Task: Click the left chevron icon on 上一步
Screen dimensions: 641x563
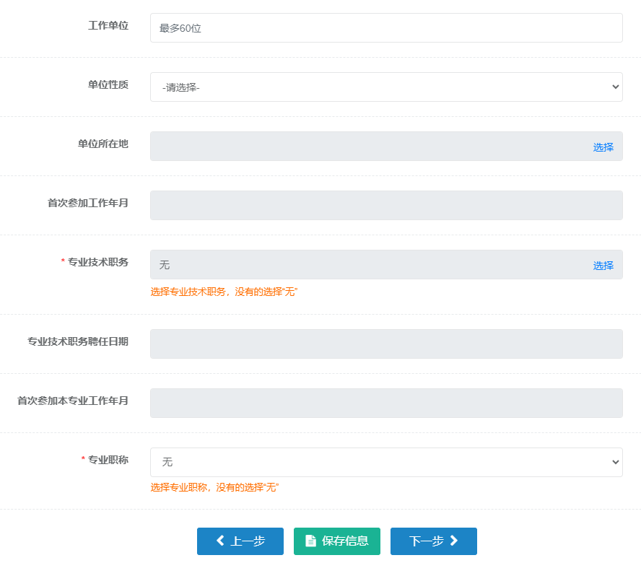Action: pos(220,541)
